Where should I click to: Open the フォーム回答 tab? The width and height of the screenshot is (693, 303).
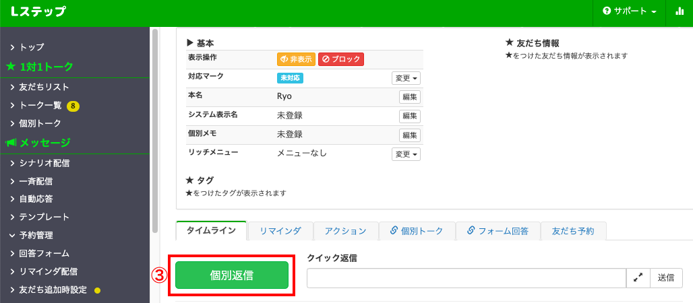(498, 231)
